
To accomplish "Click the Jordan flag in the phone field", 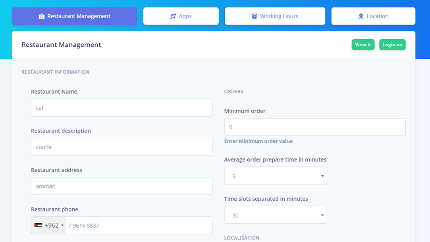I will pos(39,225).
